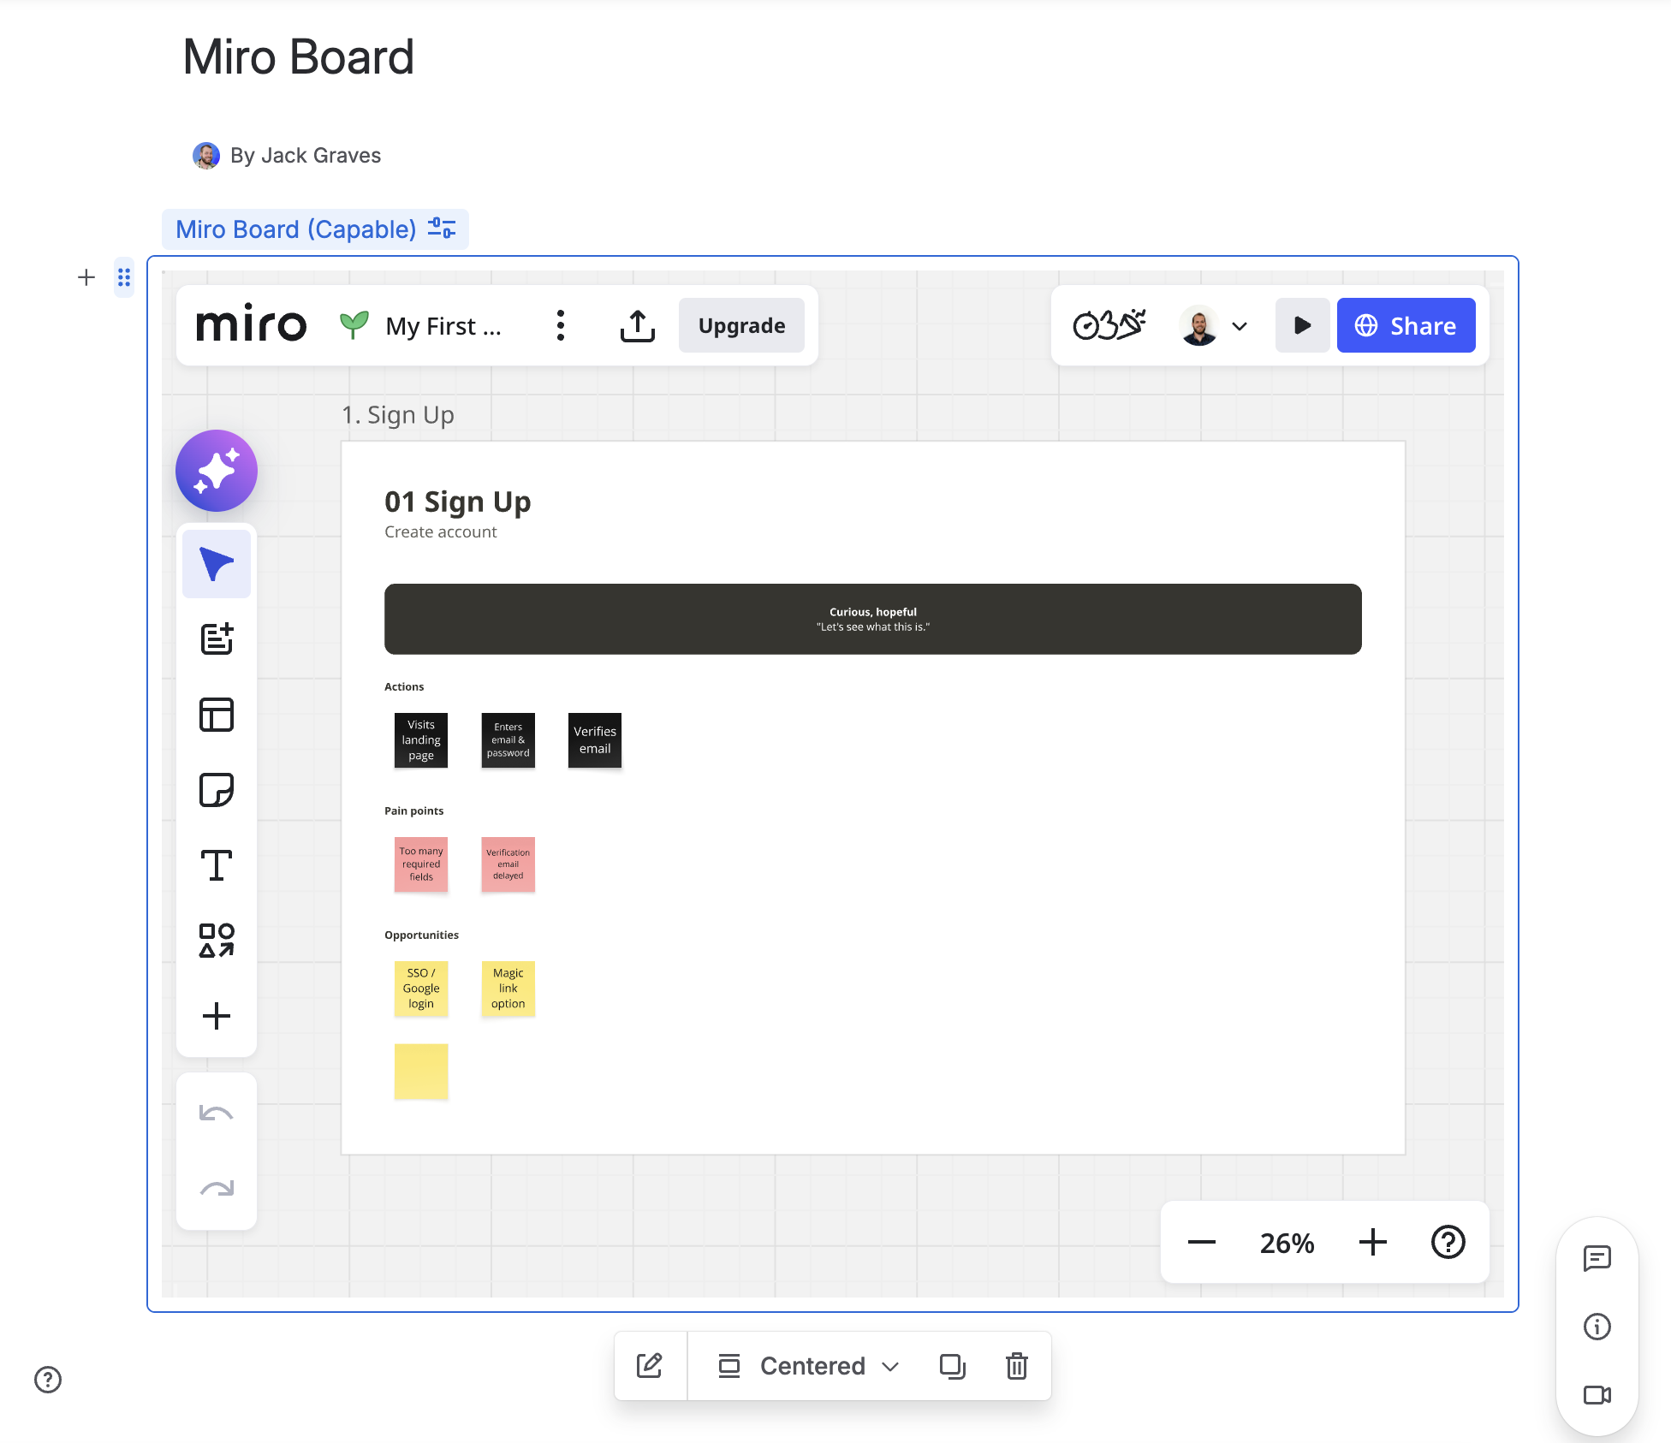Edit the embed with pencil icon
The height and width of the screenshot is (1443, 1671).
click(650, 1365)
